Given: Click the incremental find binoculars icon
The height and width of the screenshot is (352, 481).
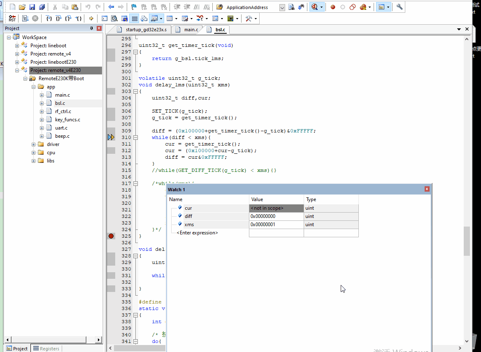Looking at the screenshot, I should [x=301, y=7].
